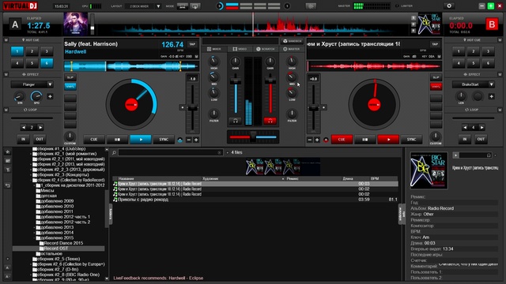
Task: Halve loop length on deck A
Action: click(x=23, y=128)
